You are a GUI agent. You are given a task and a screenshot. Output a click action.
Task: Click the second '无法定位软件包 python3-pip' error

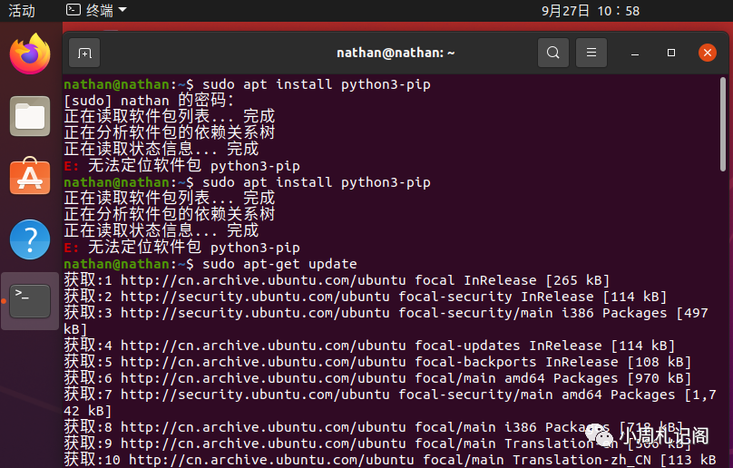click(181, 248)
